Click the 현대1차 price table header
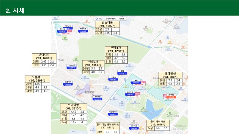Screen dimensions: 239x134 (116, 50)
